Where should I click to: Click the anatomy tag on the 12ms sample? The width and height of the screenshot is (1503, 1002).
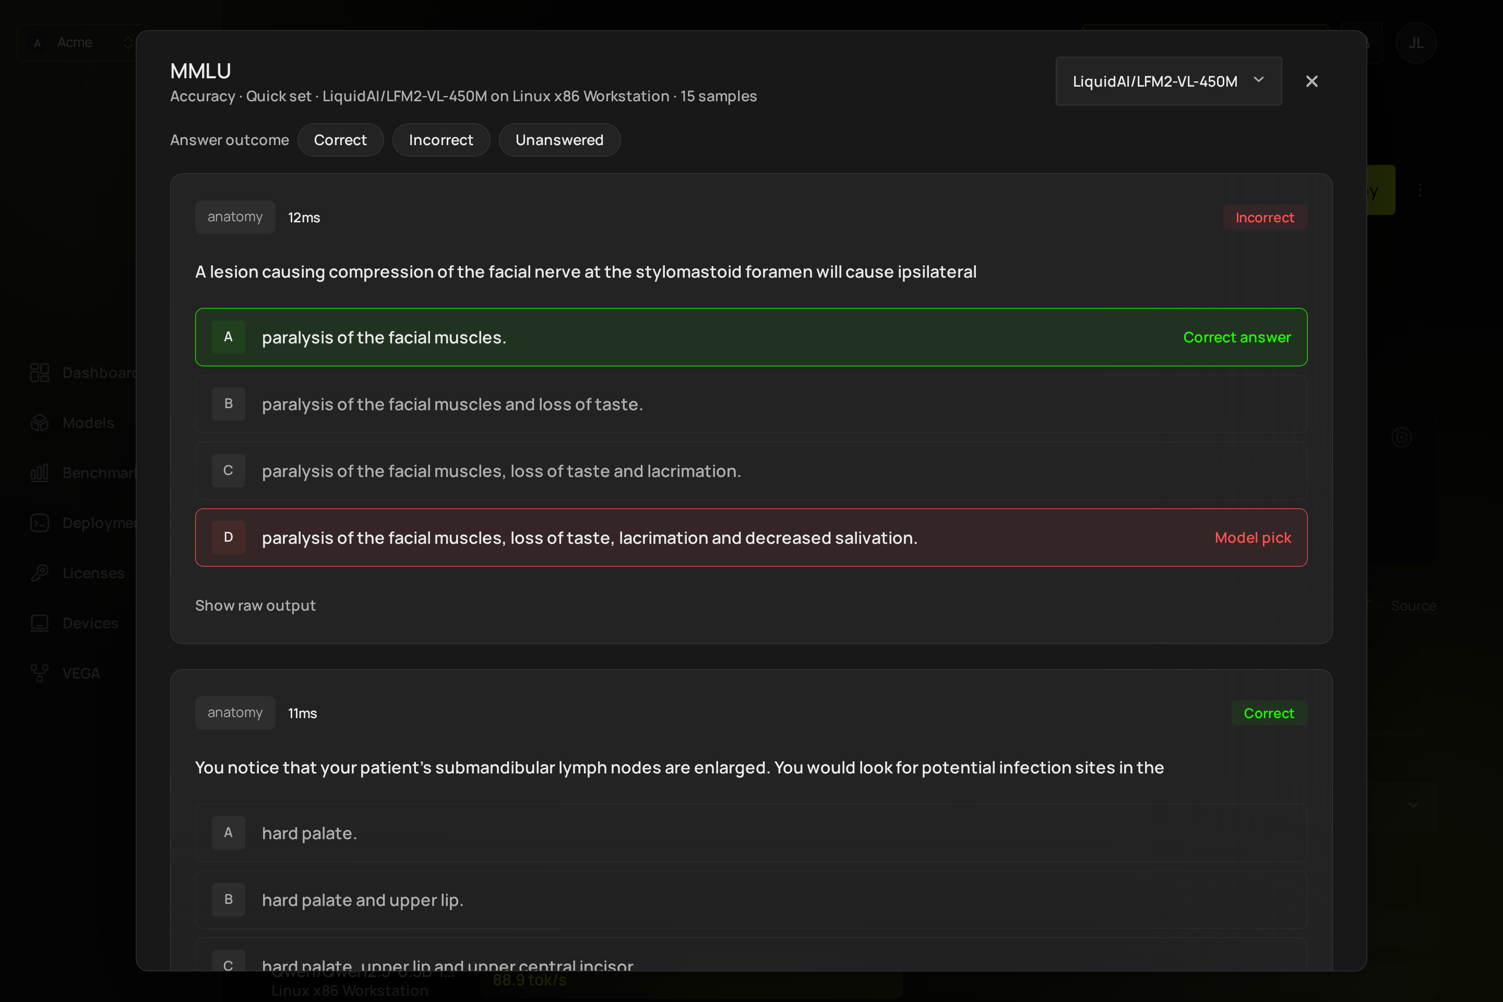[234, 217]
